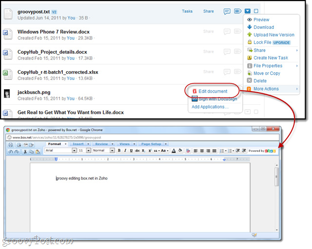Apply strikethrough formatting
The height and width of the screenshot is (249, 312).
[x=137, y=151]
